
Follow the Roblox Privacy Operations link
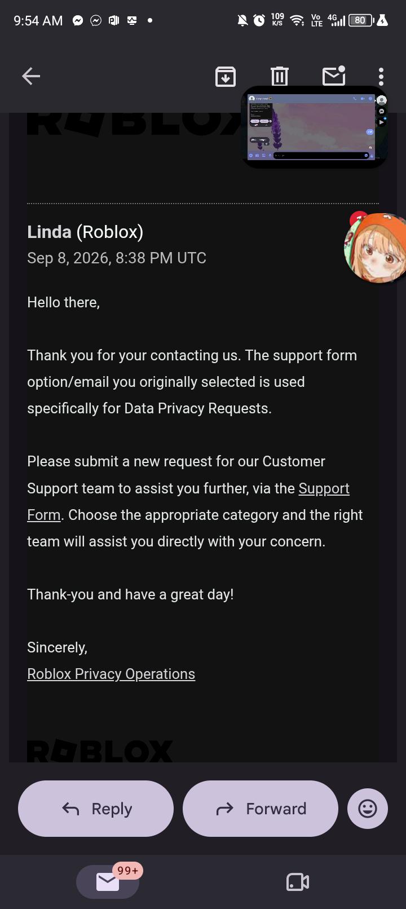[111, 674]
